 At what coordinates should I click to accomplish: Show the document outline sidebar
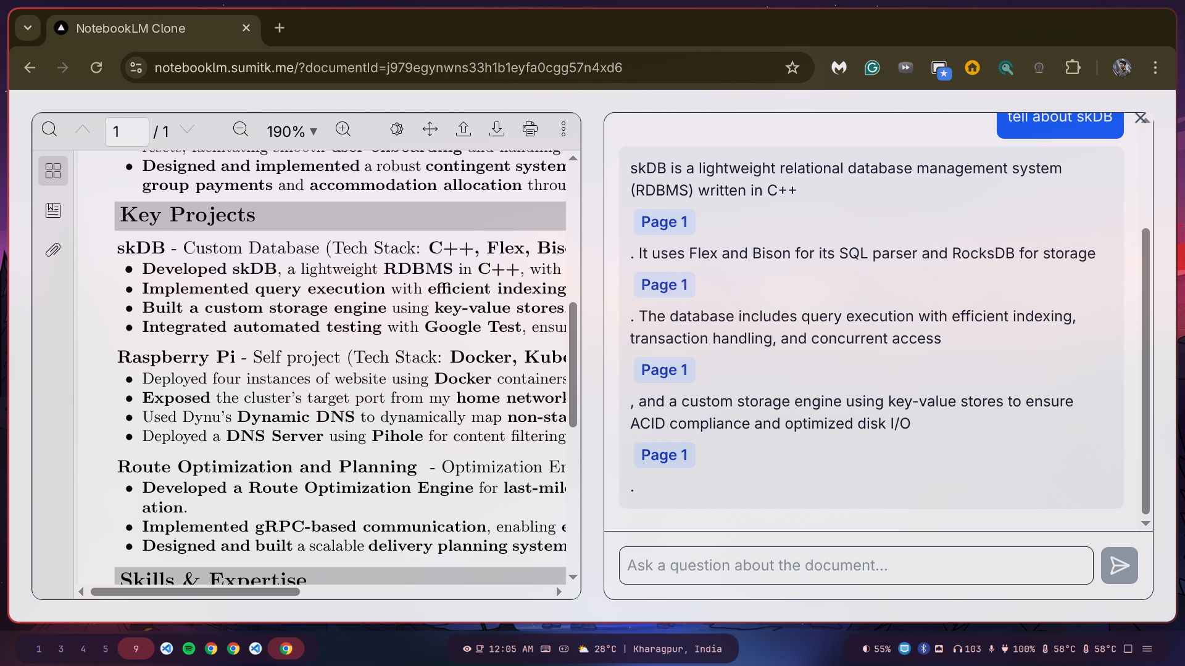point(53,210)
